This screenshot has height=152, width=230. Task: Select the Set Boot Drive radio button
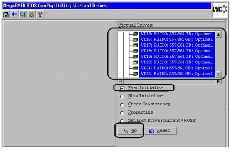click(122, 121)
